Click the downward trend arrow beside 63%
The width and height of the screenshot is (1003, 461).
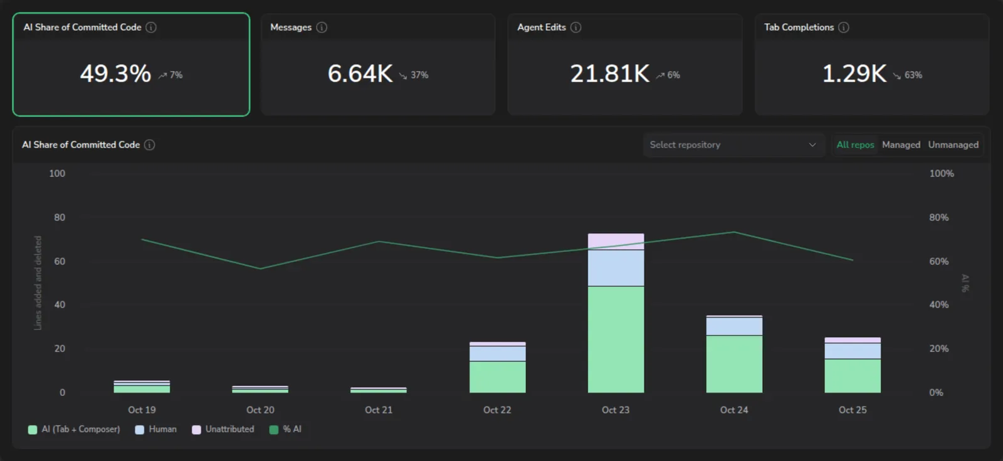tap(897, 75)
